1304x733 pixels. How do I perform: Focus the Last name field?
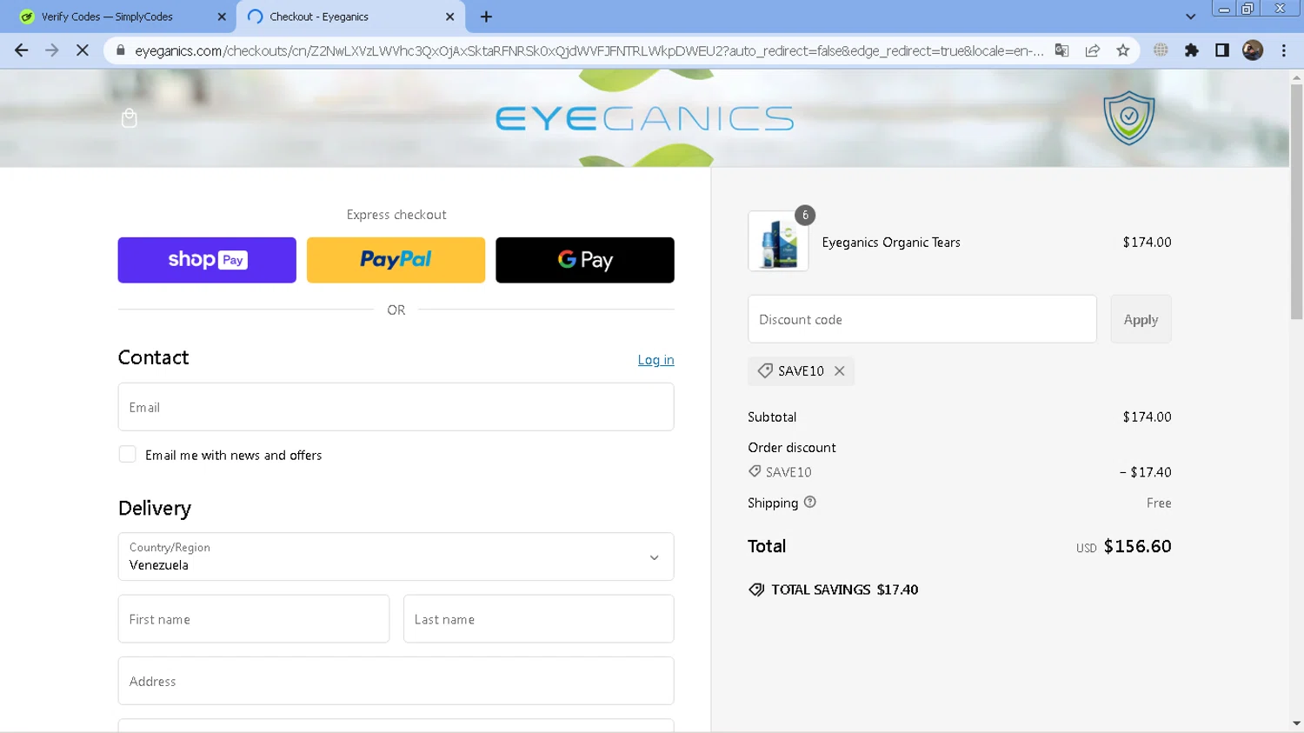538,619
